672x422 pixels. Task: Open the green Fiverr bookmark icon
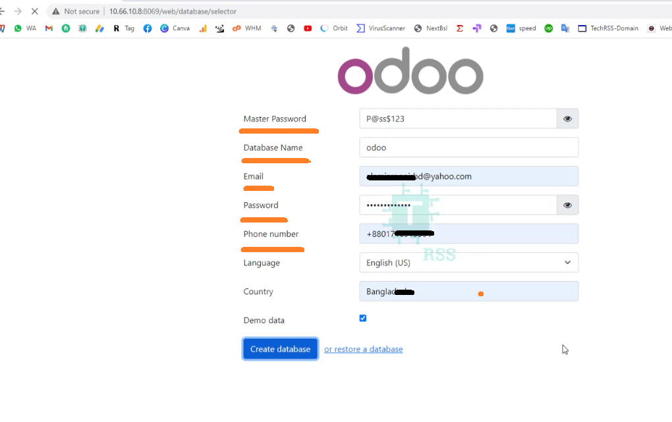coord(66,28)
